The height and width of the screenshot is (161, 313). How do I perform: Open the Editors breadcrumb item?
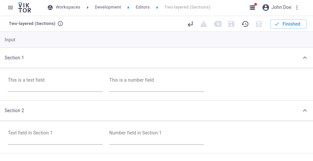tap(142, 7)
